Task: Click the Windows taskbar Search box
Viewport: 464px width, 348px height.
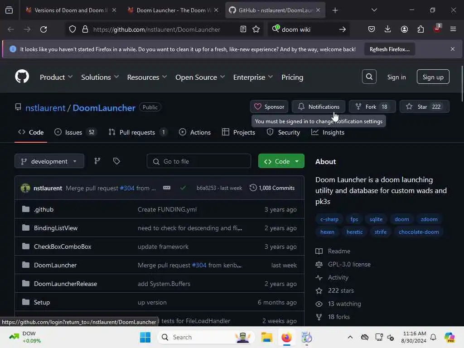Action: click(x=207, y=337)
